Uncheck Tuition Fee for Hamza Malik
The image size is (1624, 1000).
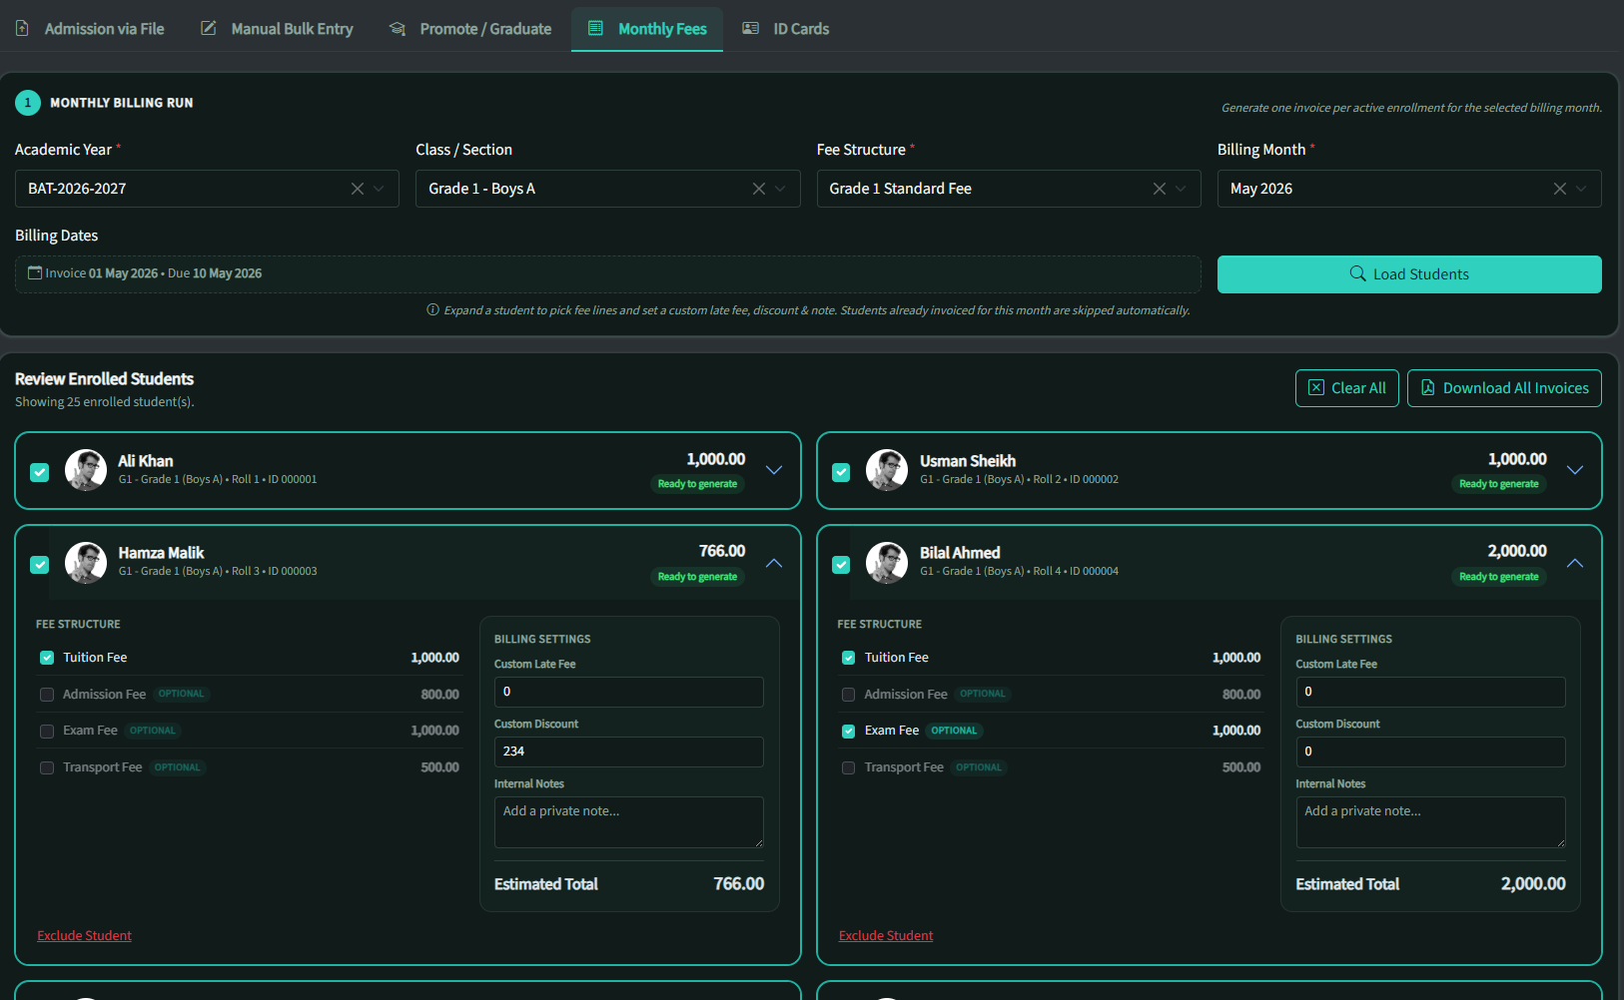coord(47,658)
